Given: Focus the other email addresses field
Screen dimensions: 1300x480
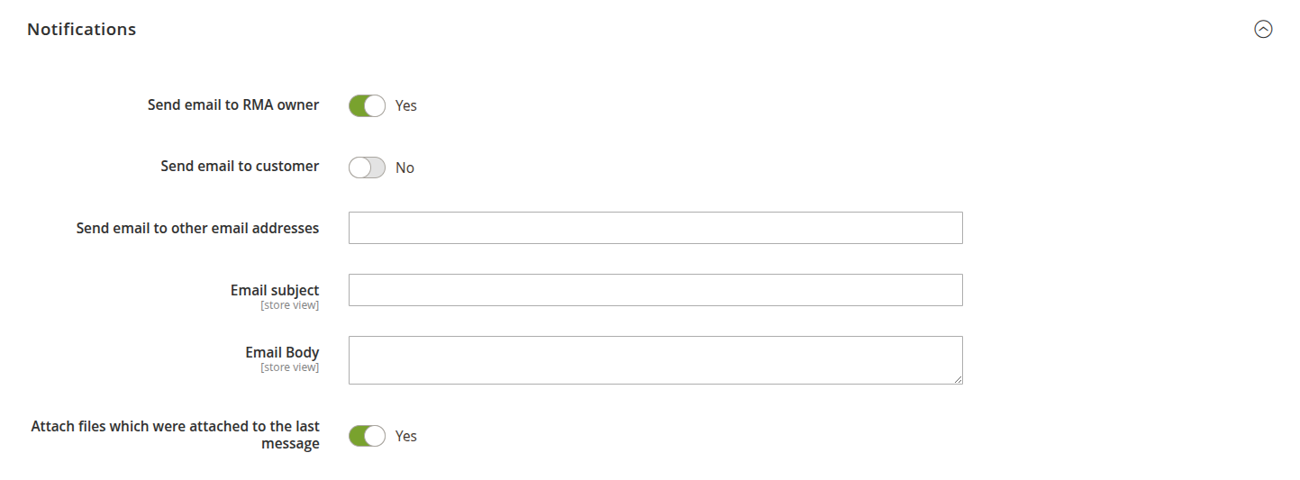Looking at the screenshot, I should click(x=655, y=228).
